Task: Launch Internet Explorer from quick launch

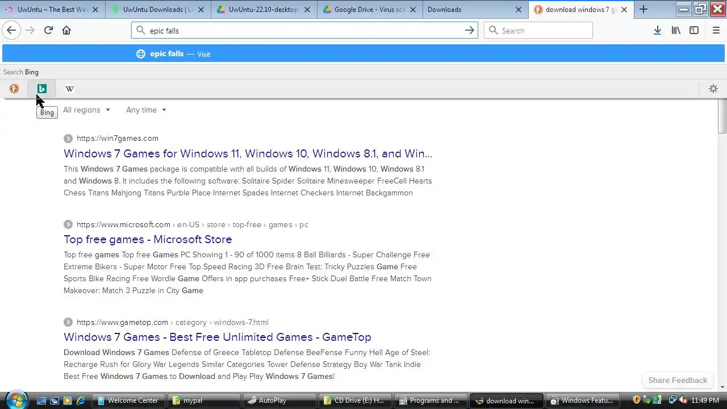Action: coord(81,400)
